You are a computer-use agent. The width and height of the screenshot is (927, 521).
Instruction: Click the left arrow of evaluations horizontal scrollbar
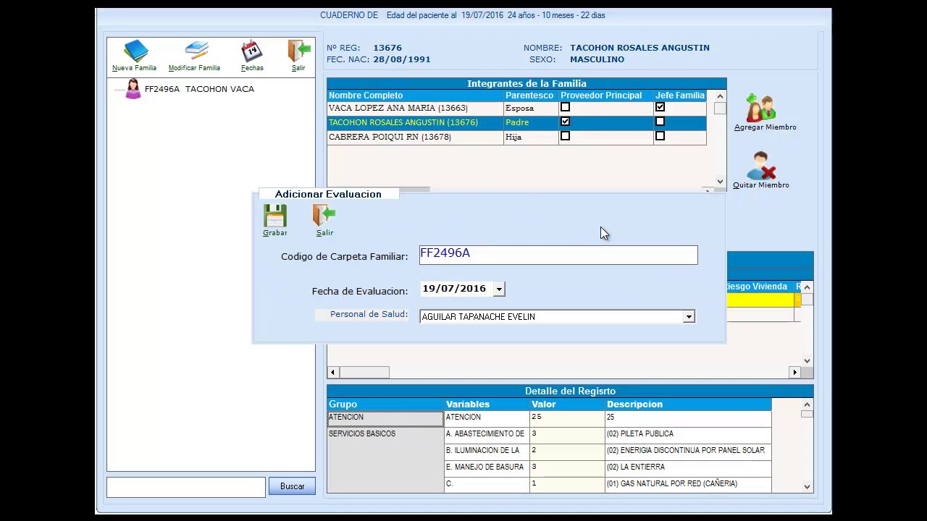point(332,372)
